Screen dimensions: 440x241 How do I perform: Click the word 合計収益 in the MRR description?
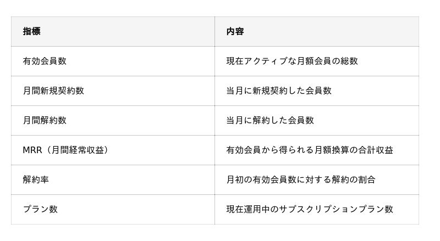[376, 150]
